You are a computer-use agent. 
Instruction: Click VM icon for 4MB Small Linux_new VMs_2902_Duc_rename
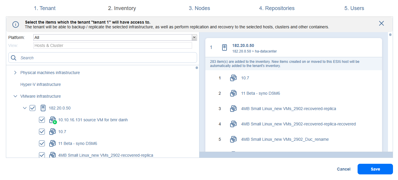point(233,139)
